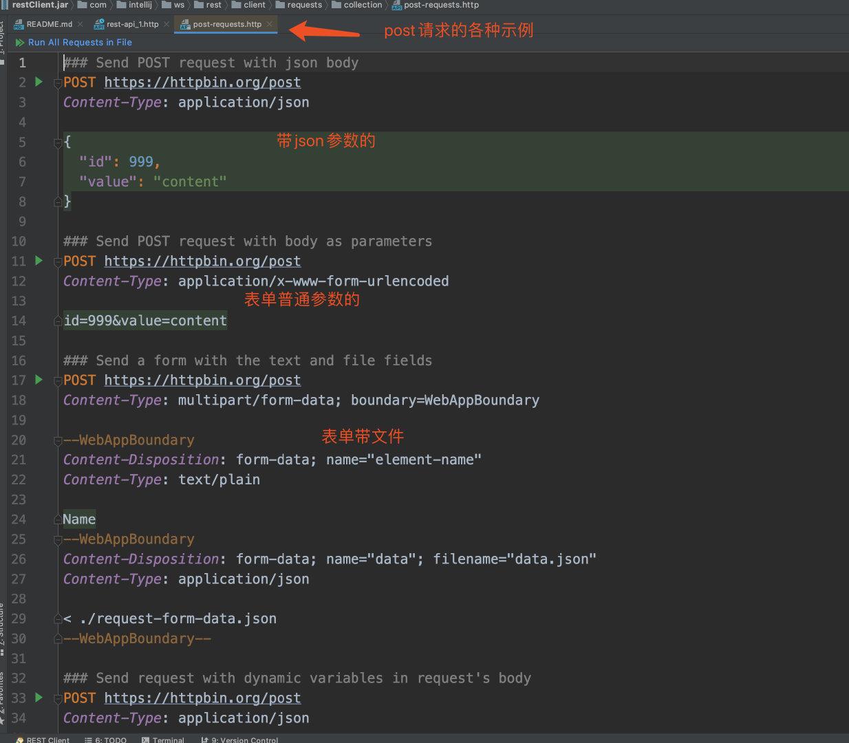Run the POST request on line 2

(x=39, y=82)
